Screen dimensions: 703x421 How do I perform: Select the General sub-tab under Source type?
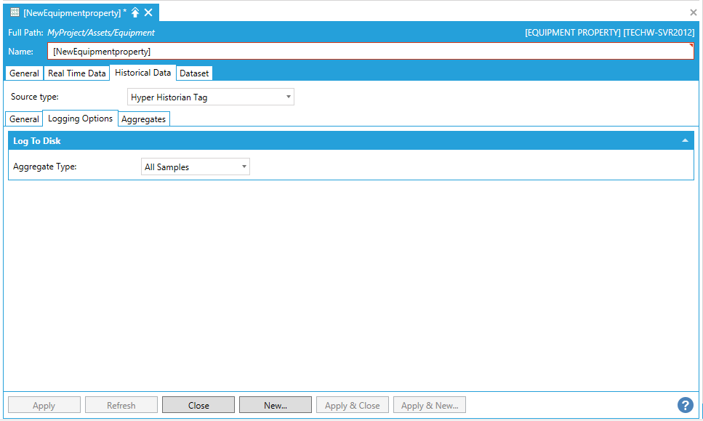click(24, 119)
